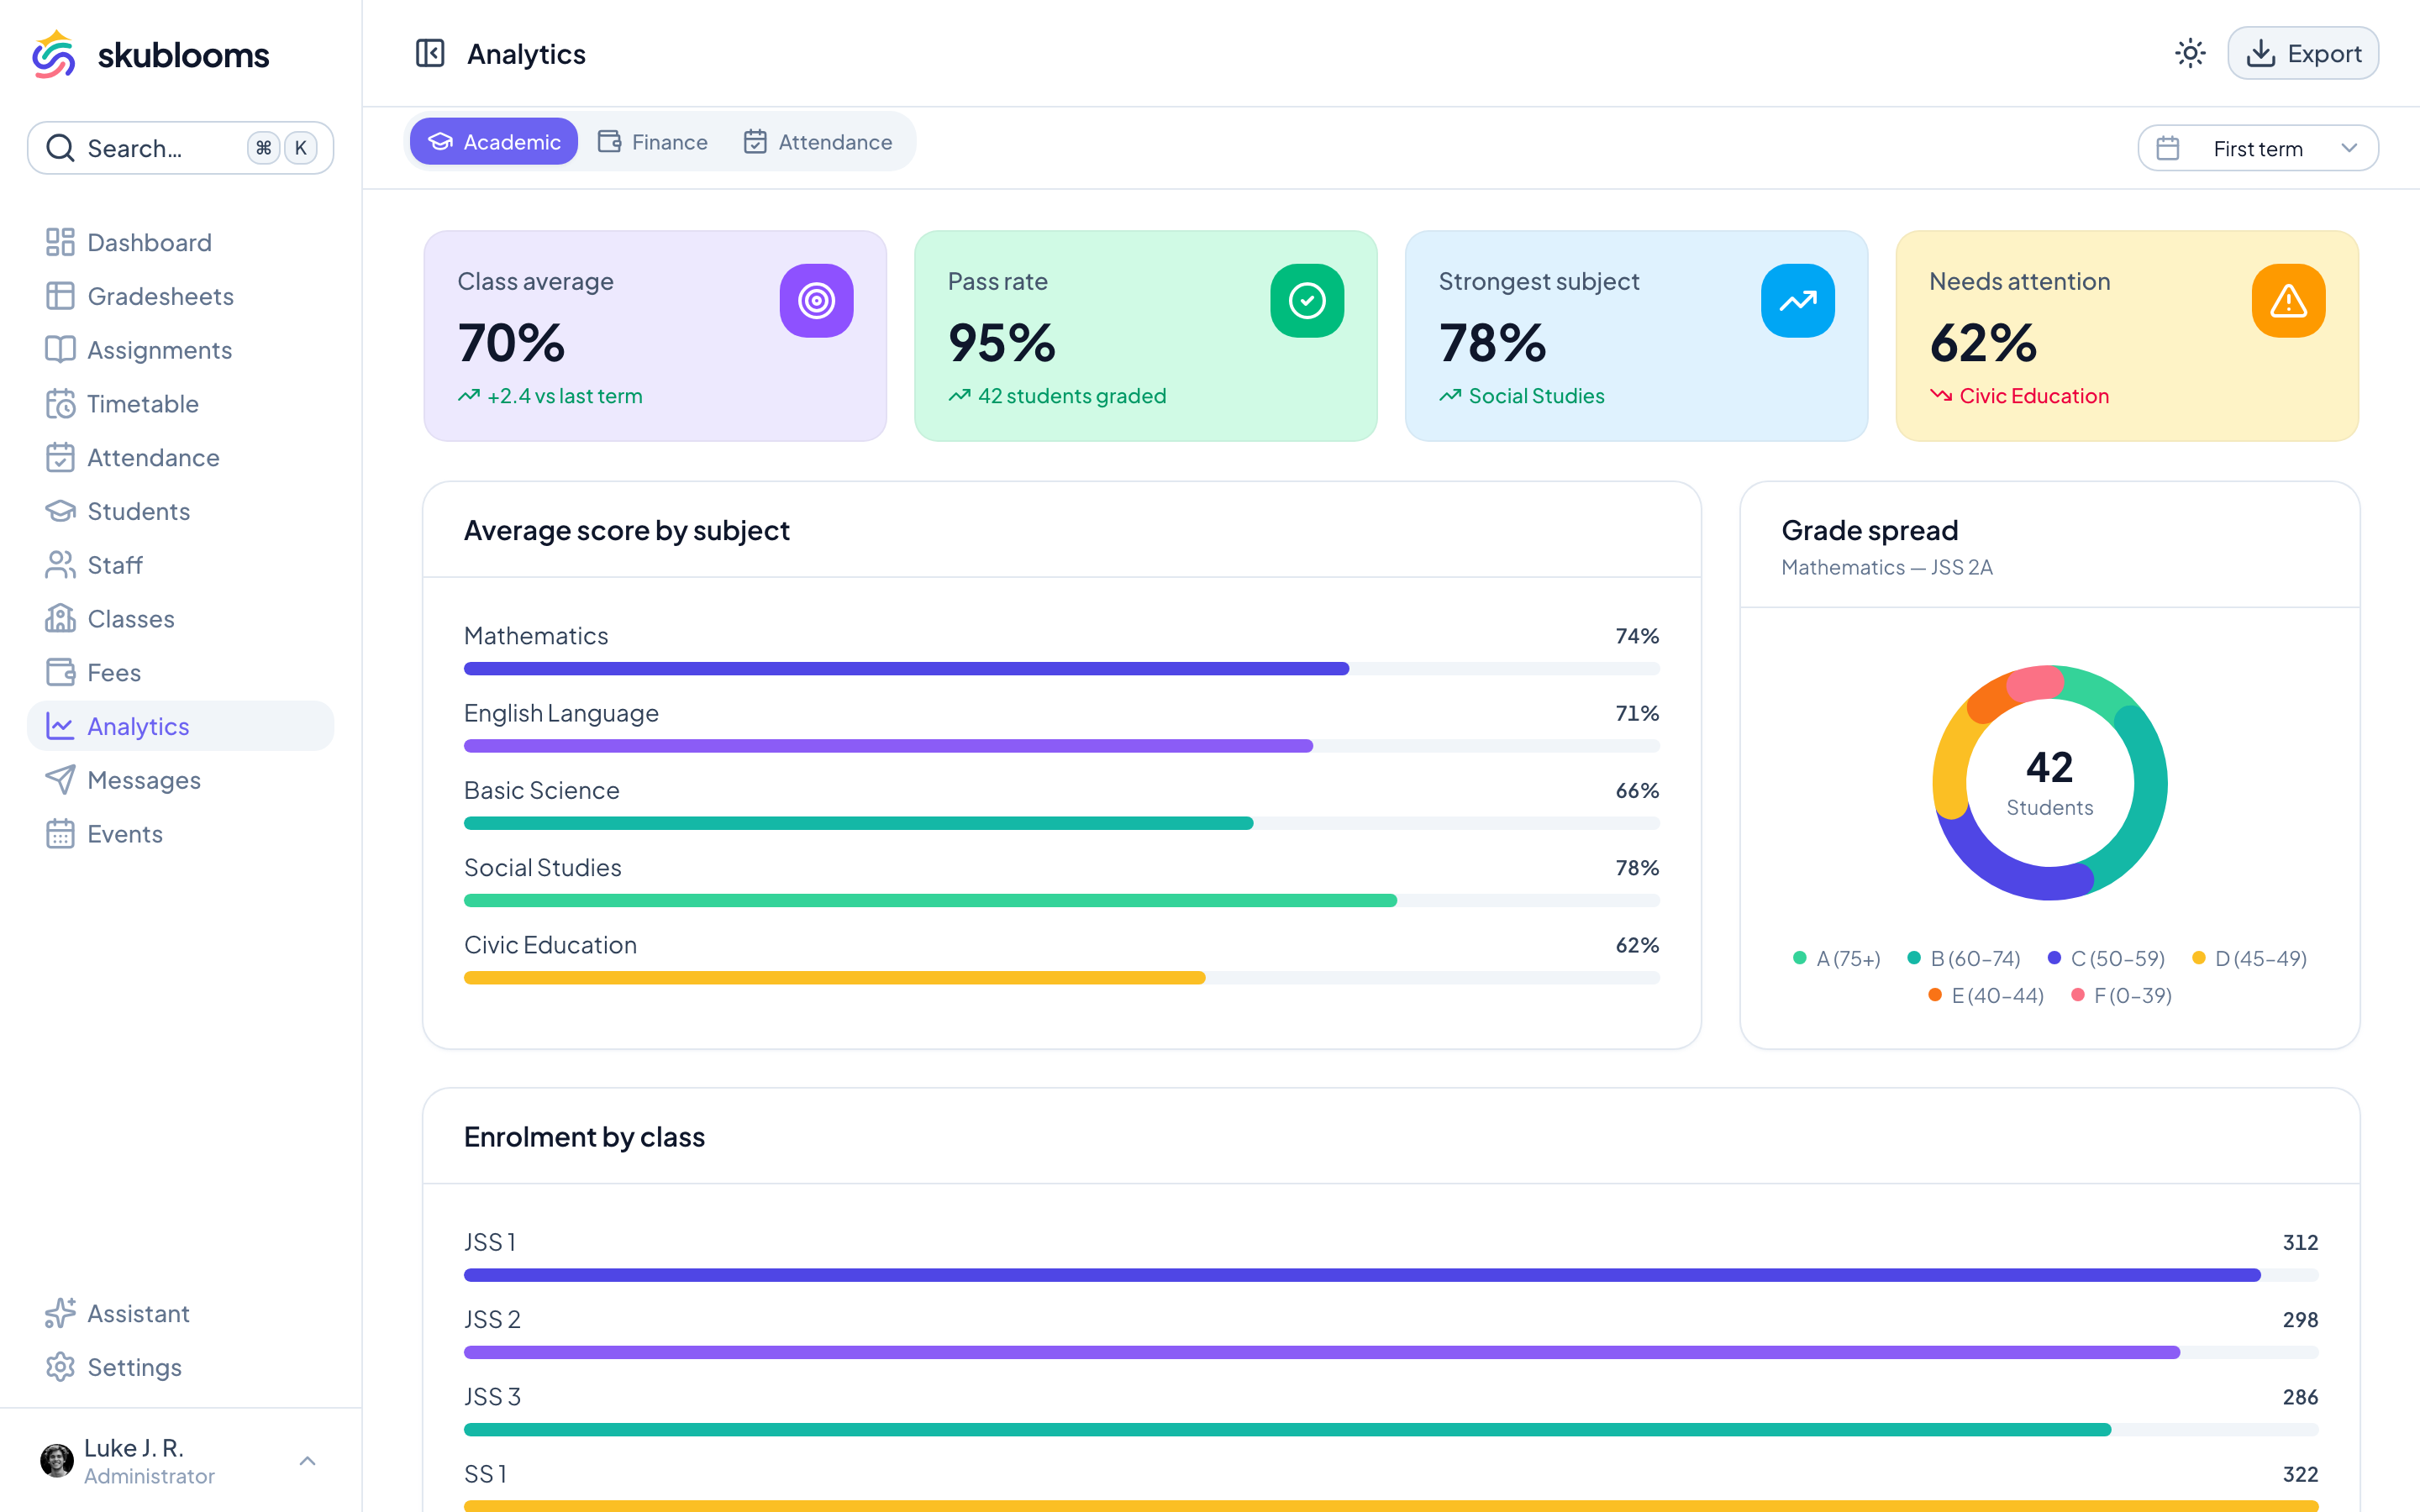This screenshot has width=2420, height=1512.
Task: Click the D (45–49) legend swatch
Action: [2198, 958]
